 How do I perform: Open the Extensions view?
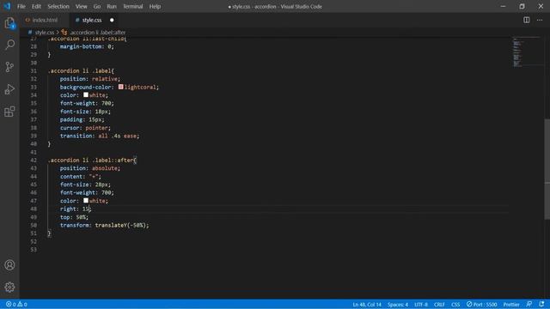[x=9, y=112]
